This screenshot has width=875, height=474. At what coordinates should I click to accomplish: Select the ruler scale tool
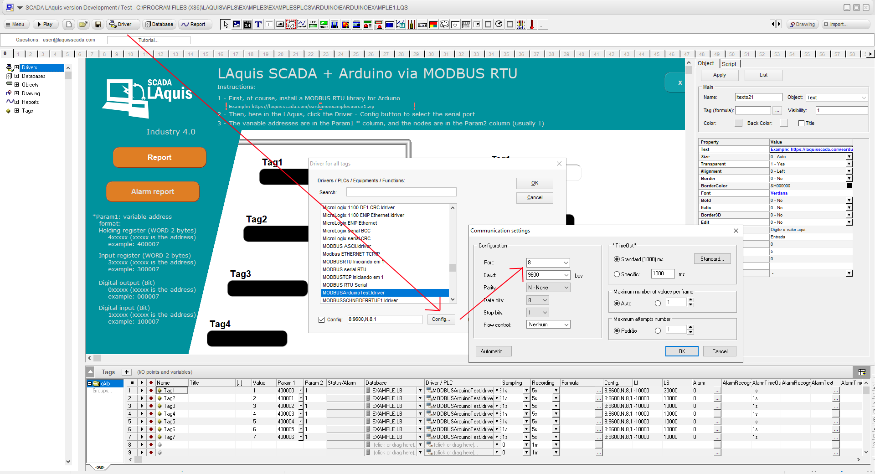click(x=422, y=24)
